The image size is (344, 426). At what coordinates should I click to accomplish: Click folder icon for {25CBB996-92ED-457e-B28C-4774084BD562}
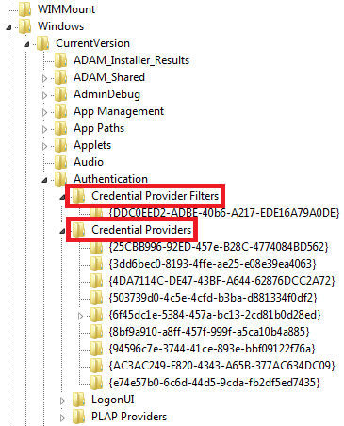[x=97, y=247]
